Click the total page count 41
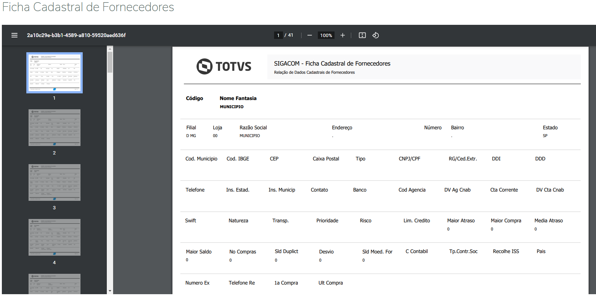The width and height of the screenshot is (596, 299). 290,35
